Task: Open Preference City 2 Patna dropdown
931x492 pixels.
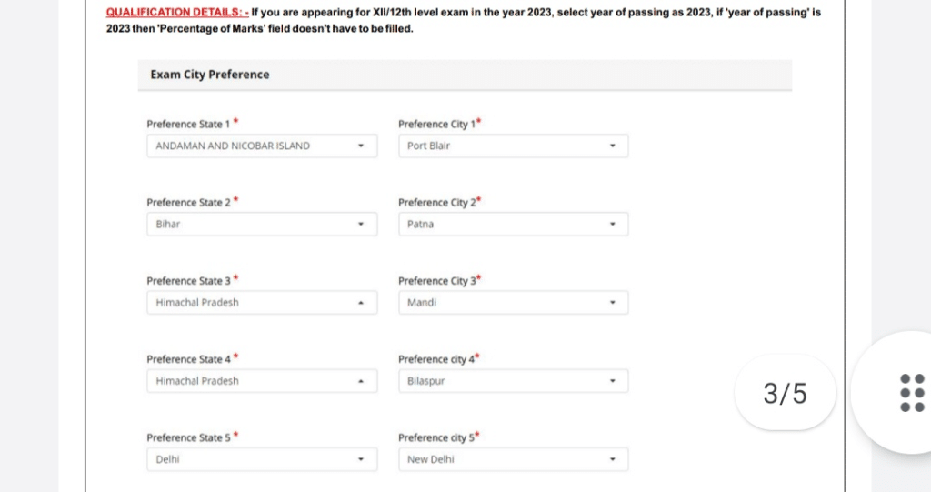Action: coord(513,225)
